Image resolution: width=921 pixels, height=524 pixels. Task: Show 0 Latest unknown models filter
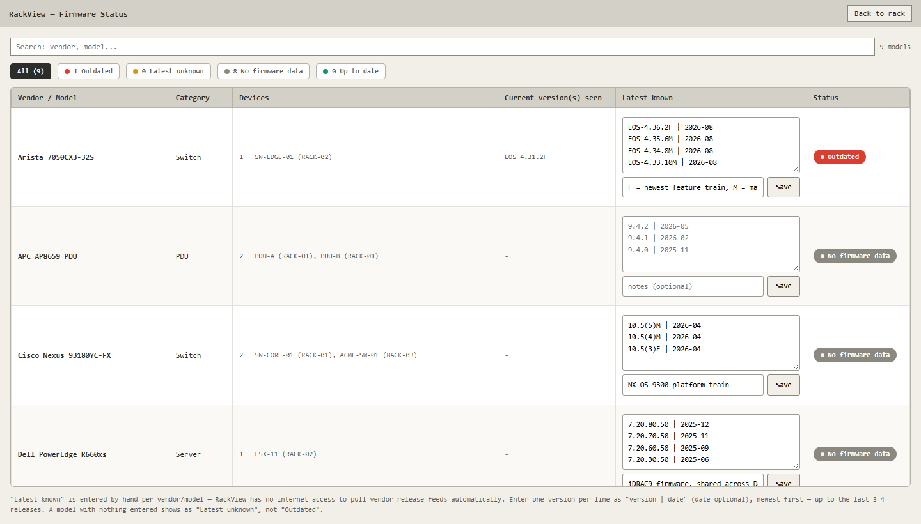[168, 71]
